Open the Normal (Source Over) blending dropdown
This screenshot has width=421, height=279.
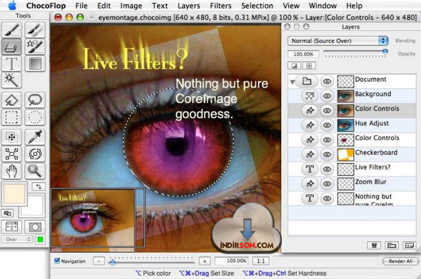click(x=338, y=41)
